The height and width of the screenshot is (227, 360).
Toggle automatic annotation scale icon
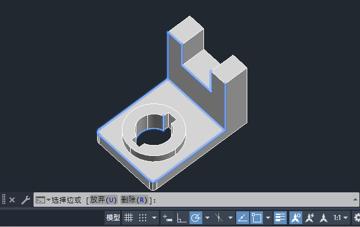pyautogui.click(x=310, y=217)
